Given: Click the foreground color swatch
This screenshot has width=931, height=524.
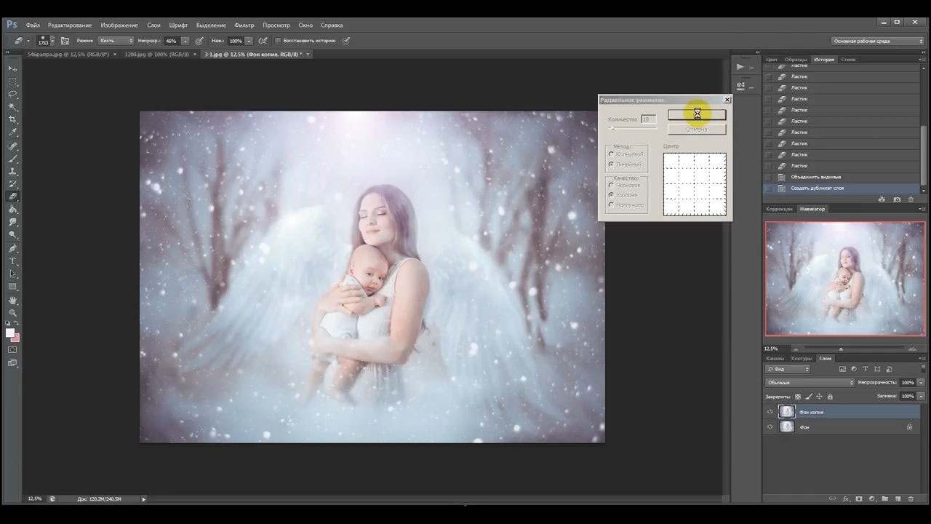Looking at the screenshot, I should (10, 333).
